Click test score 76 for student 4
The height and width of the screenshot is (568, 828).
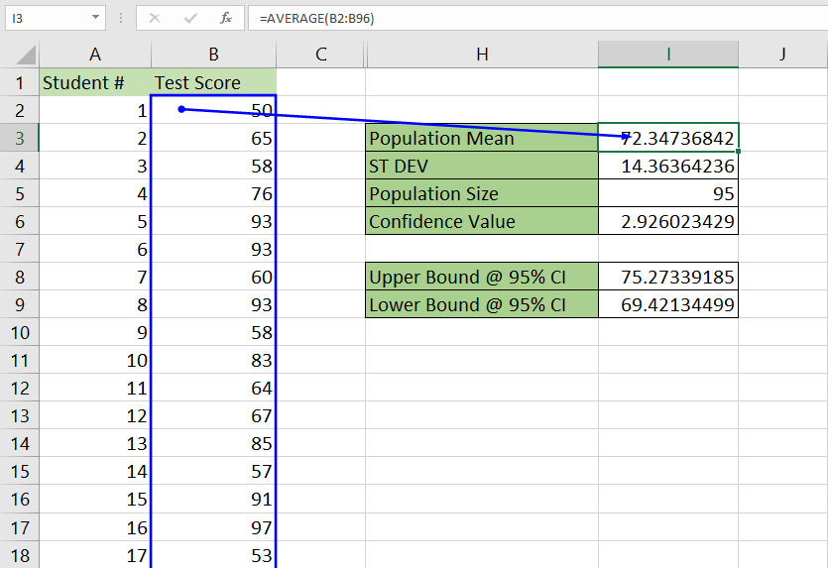213,193
